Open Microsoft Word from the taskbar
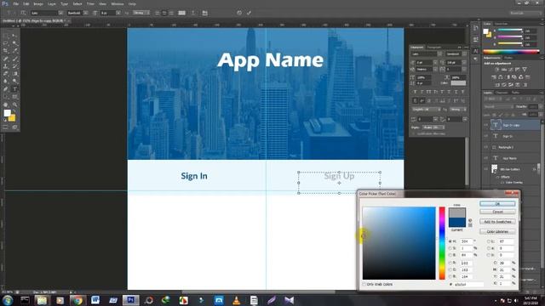This screenshot has height=306, width=545. (95, 300)
